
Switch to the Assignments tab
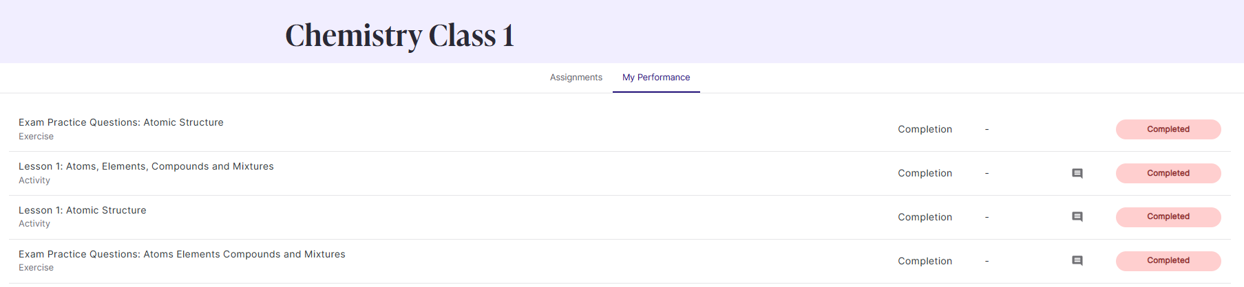click(576, 78)
